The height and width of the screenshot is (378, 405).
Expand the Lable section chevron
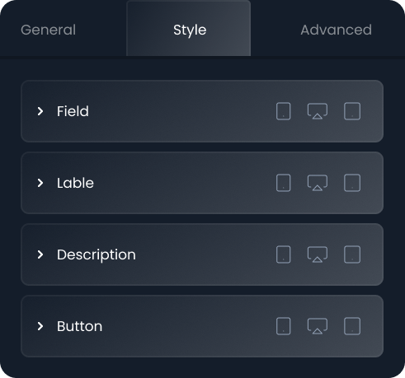coord(40,183)
